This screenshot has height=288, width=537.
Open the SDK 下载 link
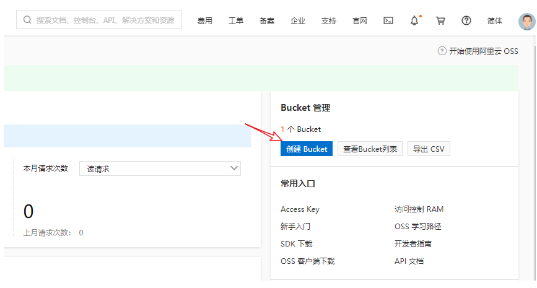297,244
